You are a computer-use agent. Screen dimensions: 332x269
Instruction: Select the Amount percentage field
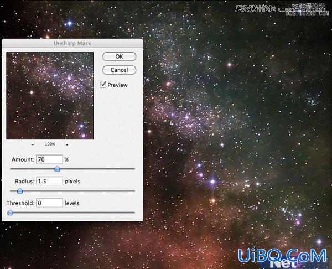click(50, 159)
